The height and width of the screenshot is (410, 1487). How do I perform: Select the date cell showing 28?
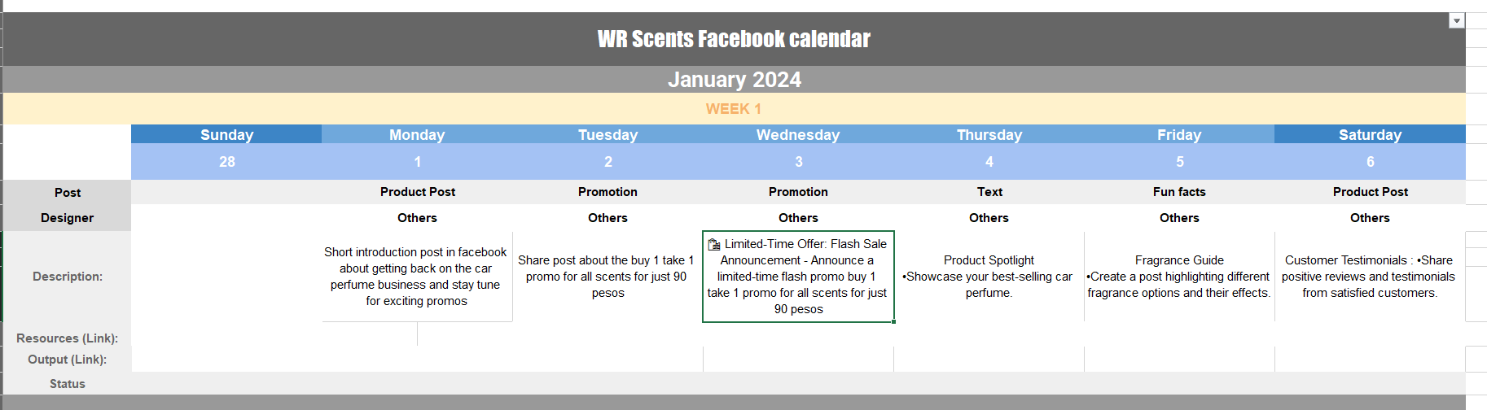point(226,162)
